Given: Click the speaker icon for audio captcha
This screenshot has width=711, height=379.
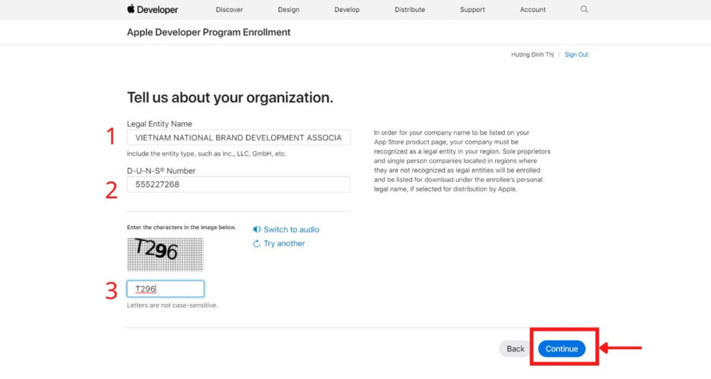Looking at the screenshot, I should pyautogui.click(x=257, y=229).
